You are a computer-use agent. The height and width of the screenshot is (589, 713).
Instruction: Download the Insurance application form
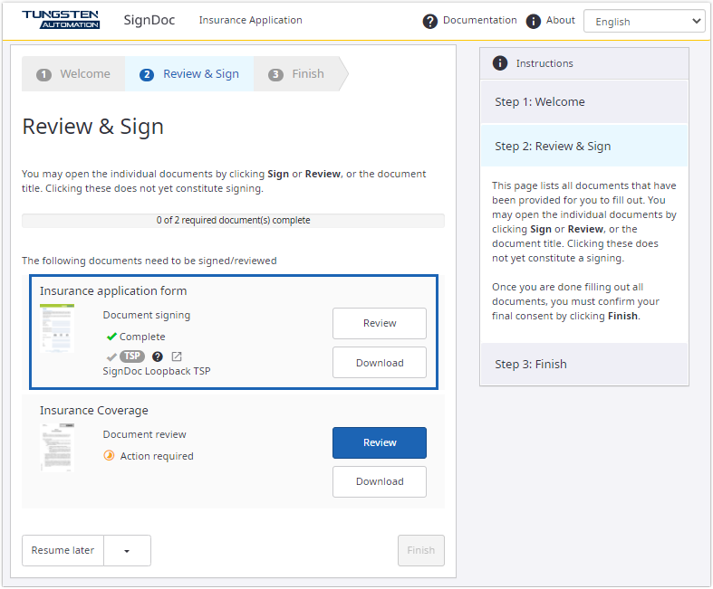point(379,363)
